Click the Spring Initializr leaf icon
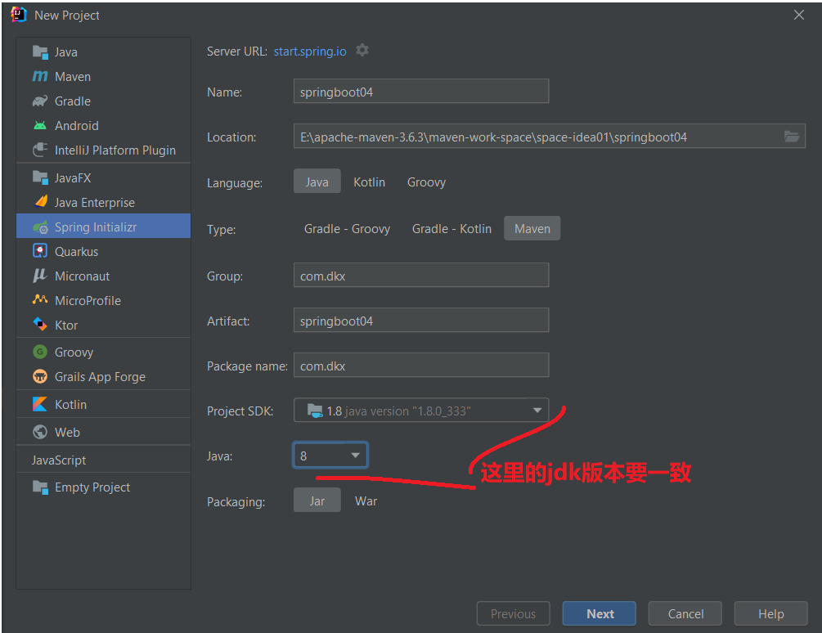This screenshot has height=633, width=822. click(x=40, y=227)
